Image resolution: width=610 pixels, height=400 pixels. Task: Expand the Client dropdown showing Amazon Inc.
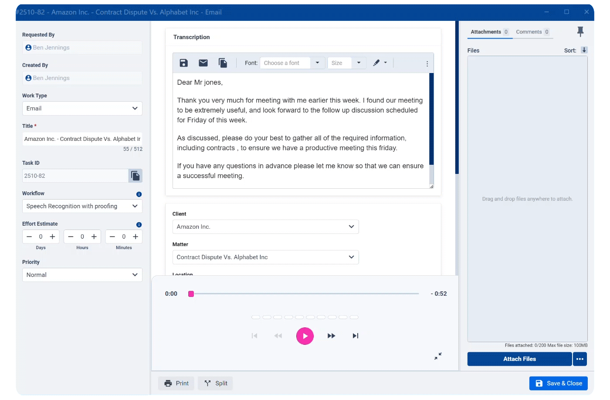pos(266,227)
